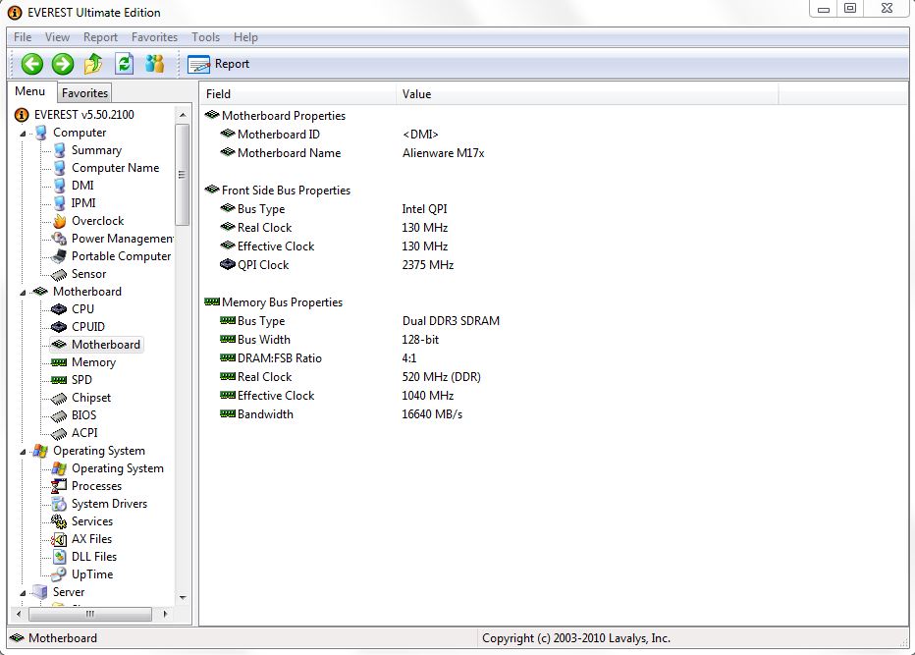
Task: Select the BIOS icon in tree
Action: tap(59, 415)
